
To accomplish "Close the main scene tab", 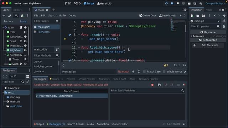I will (x=47, y=10).
